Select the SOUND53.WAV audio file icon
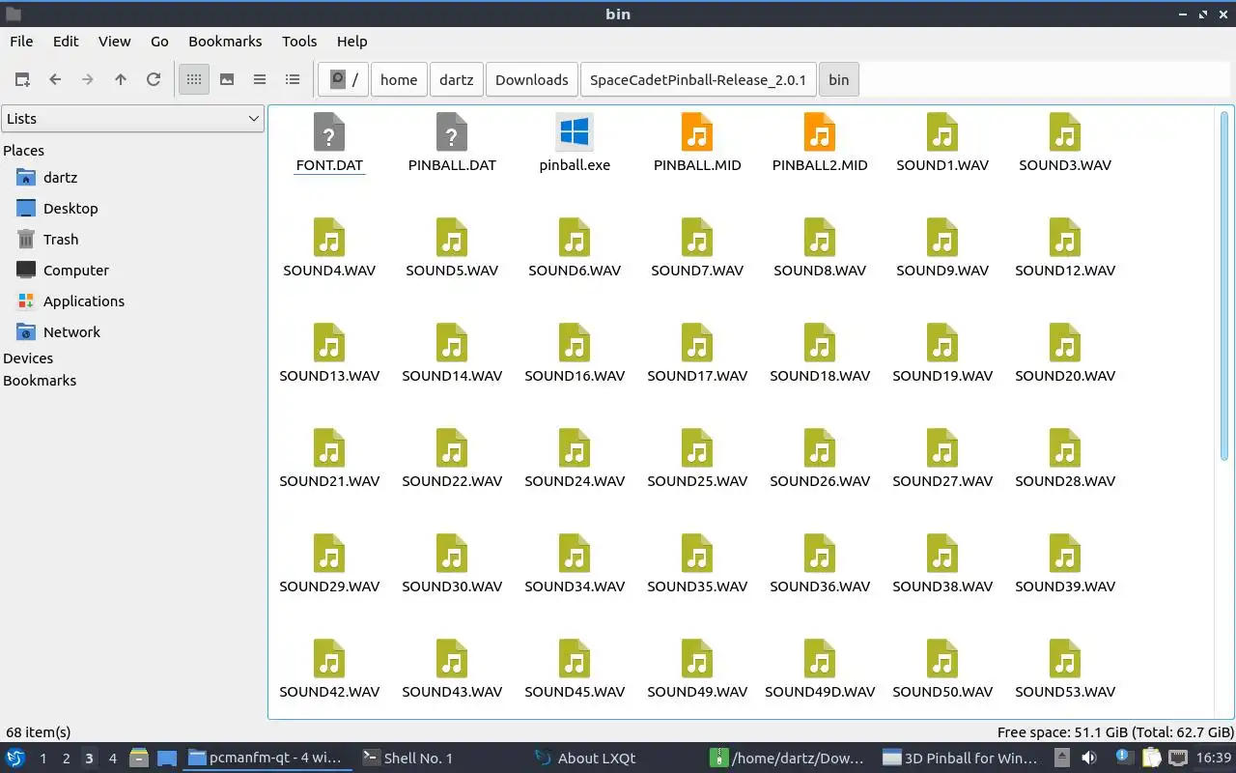The height and width of the screenshot is (773, 1236). pos(1065,659)
